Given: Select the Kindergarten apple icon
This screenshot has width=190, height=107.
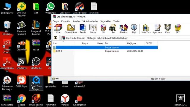Looking at the screenshot, I should (80, 100).
